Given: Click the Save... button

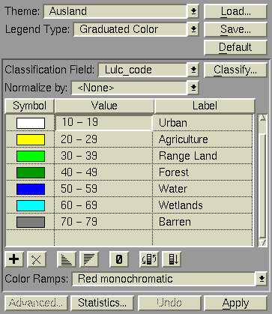Looking at the screenshot, I should [235, 29].
